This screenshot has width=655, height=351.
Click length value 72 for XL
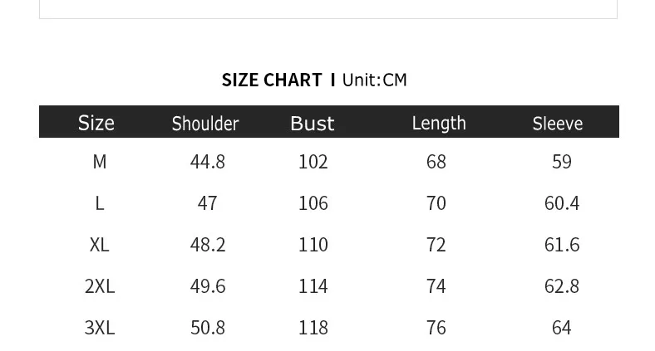point(436,245)
